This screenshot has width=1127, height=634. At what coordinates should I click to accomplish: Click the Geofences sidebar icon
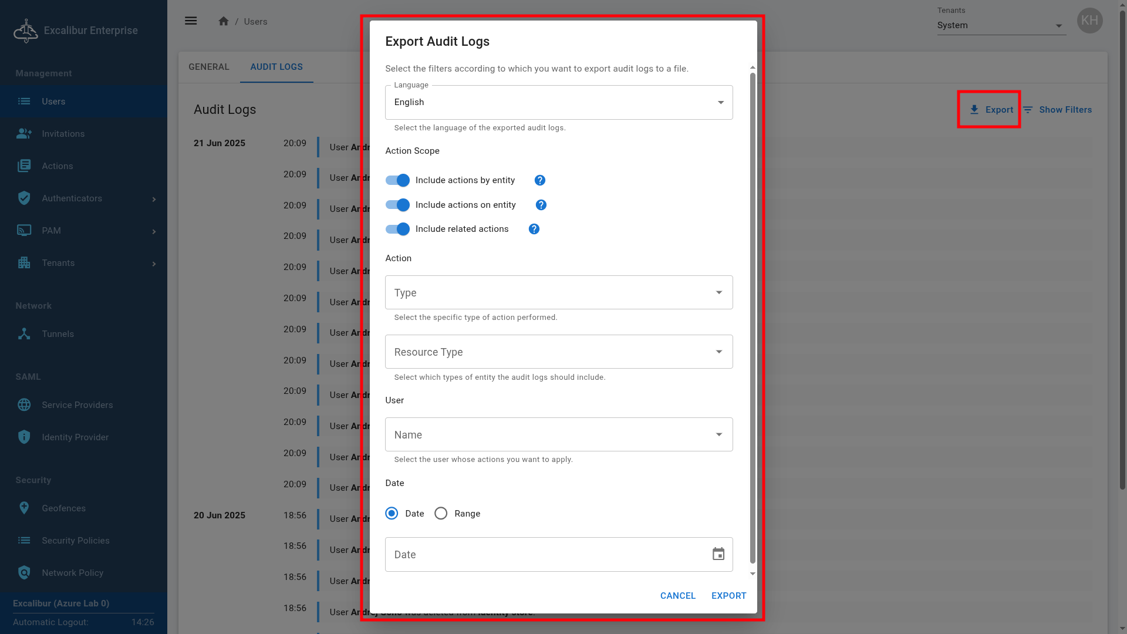pyautogui.click(x=24, y=508)
